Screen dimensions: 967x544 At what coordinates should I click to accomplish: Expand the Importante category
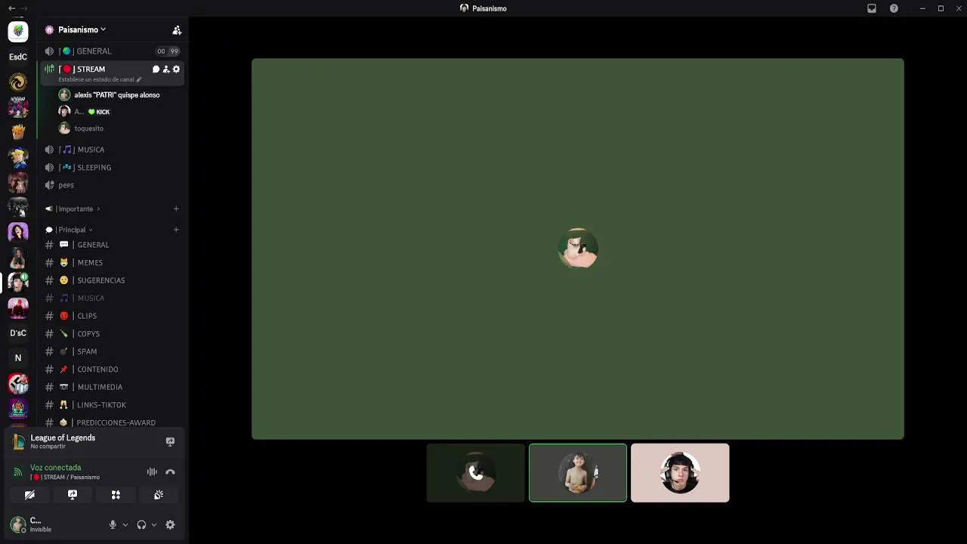point(75,209)
